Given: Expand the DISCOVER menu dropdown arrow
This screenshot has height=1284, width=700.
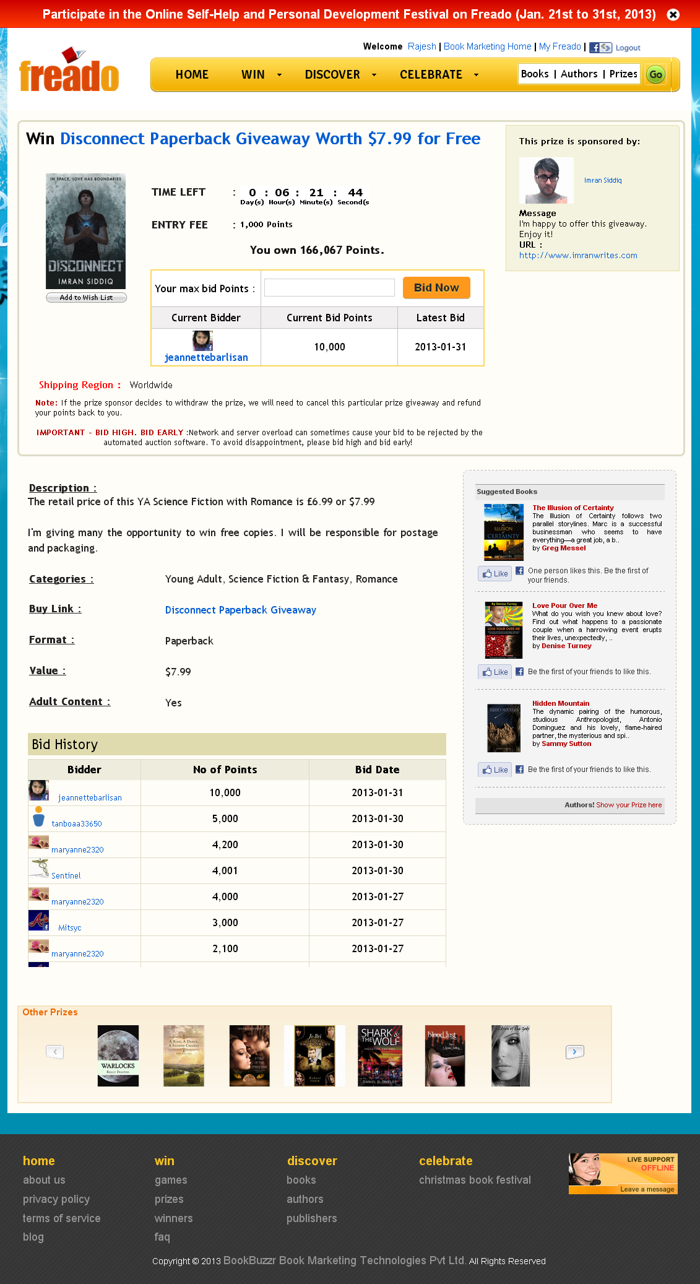Looking at the screenshot, I should pyautogui.click(x=374, y=75).
